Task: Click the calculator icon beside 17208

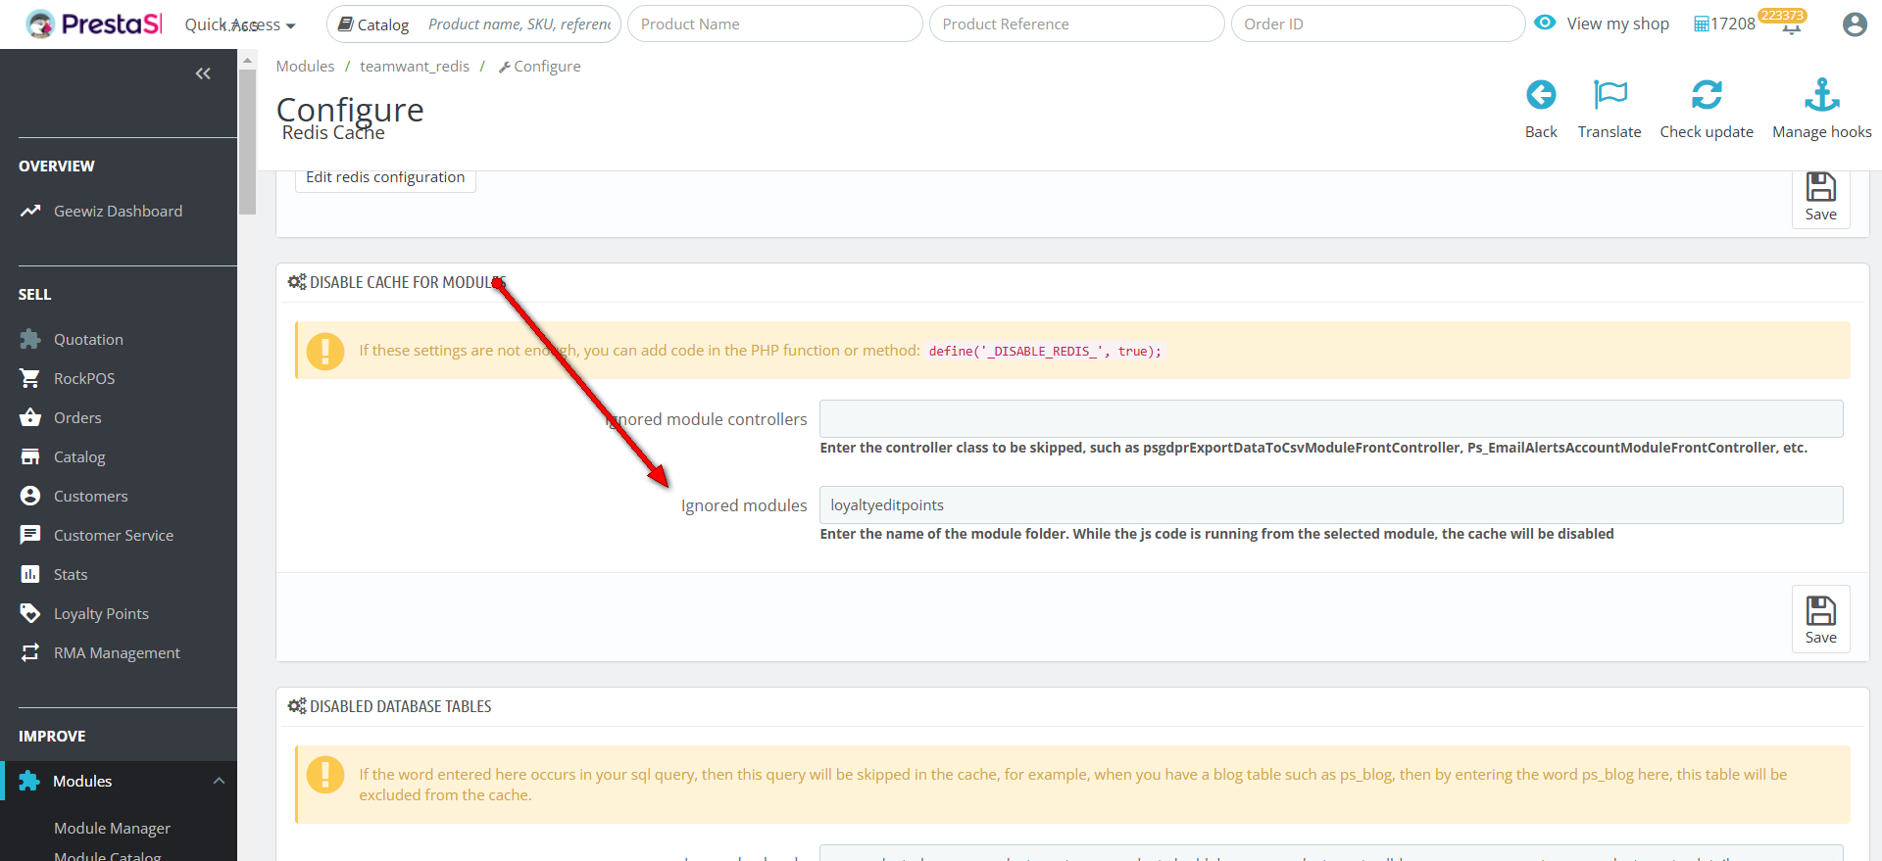Action: click(1702, 24)
